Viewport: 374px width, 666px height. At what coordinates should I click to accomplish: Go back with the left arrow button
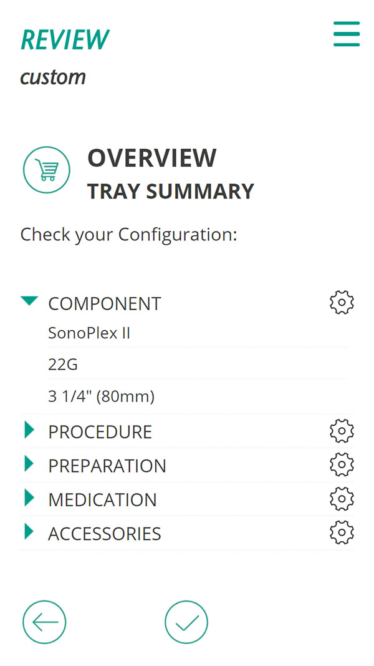(44, 622)
